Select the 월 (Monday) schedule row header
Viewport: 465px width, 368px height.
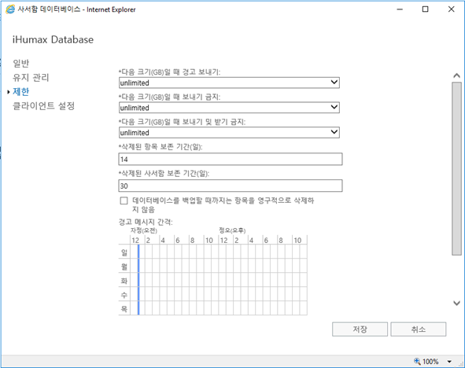pos(124,266)
